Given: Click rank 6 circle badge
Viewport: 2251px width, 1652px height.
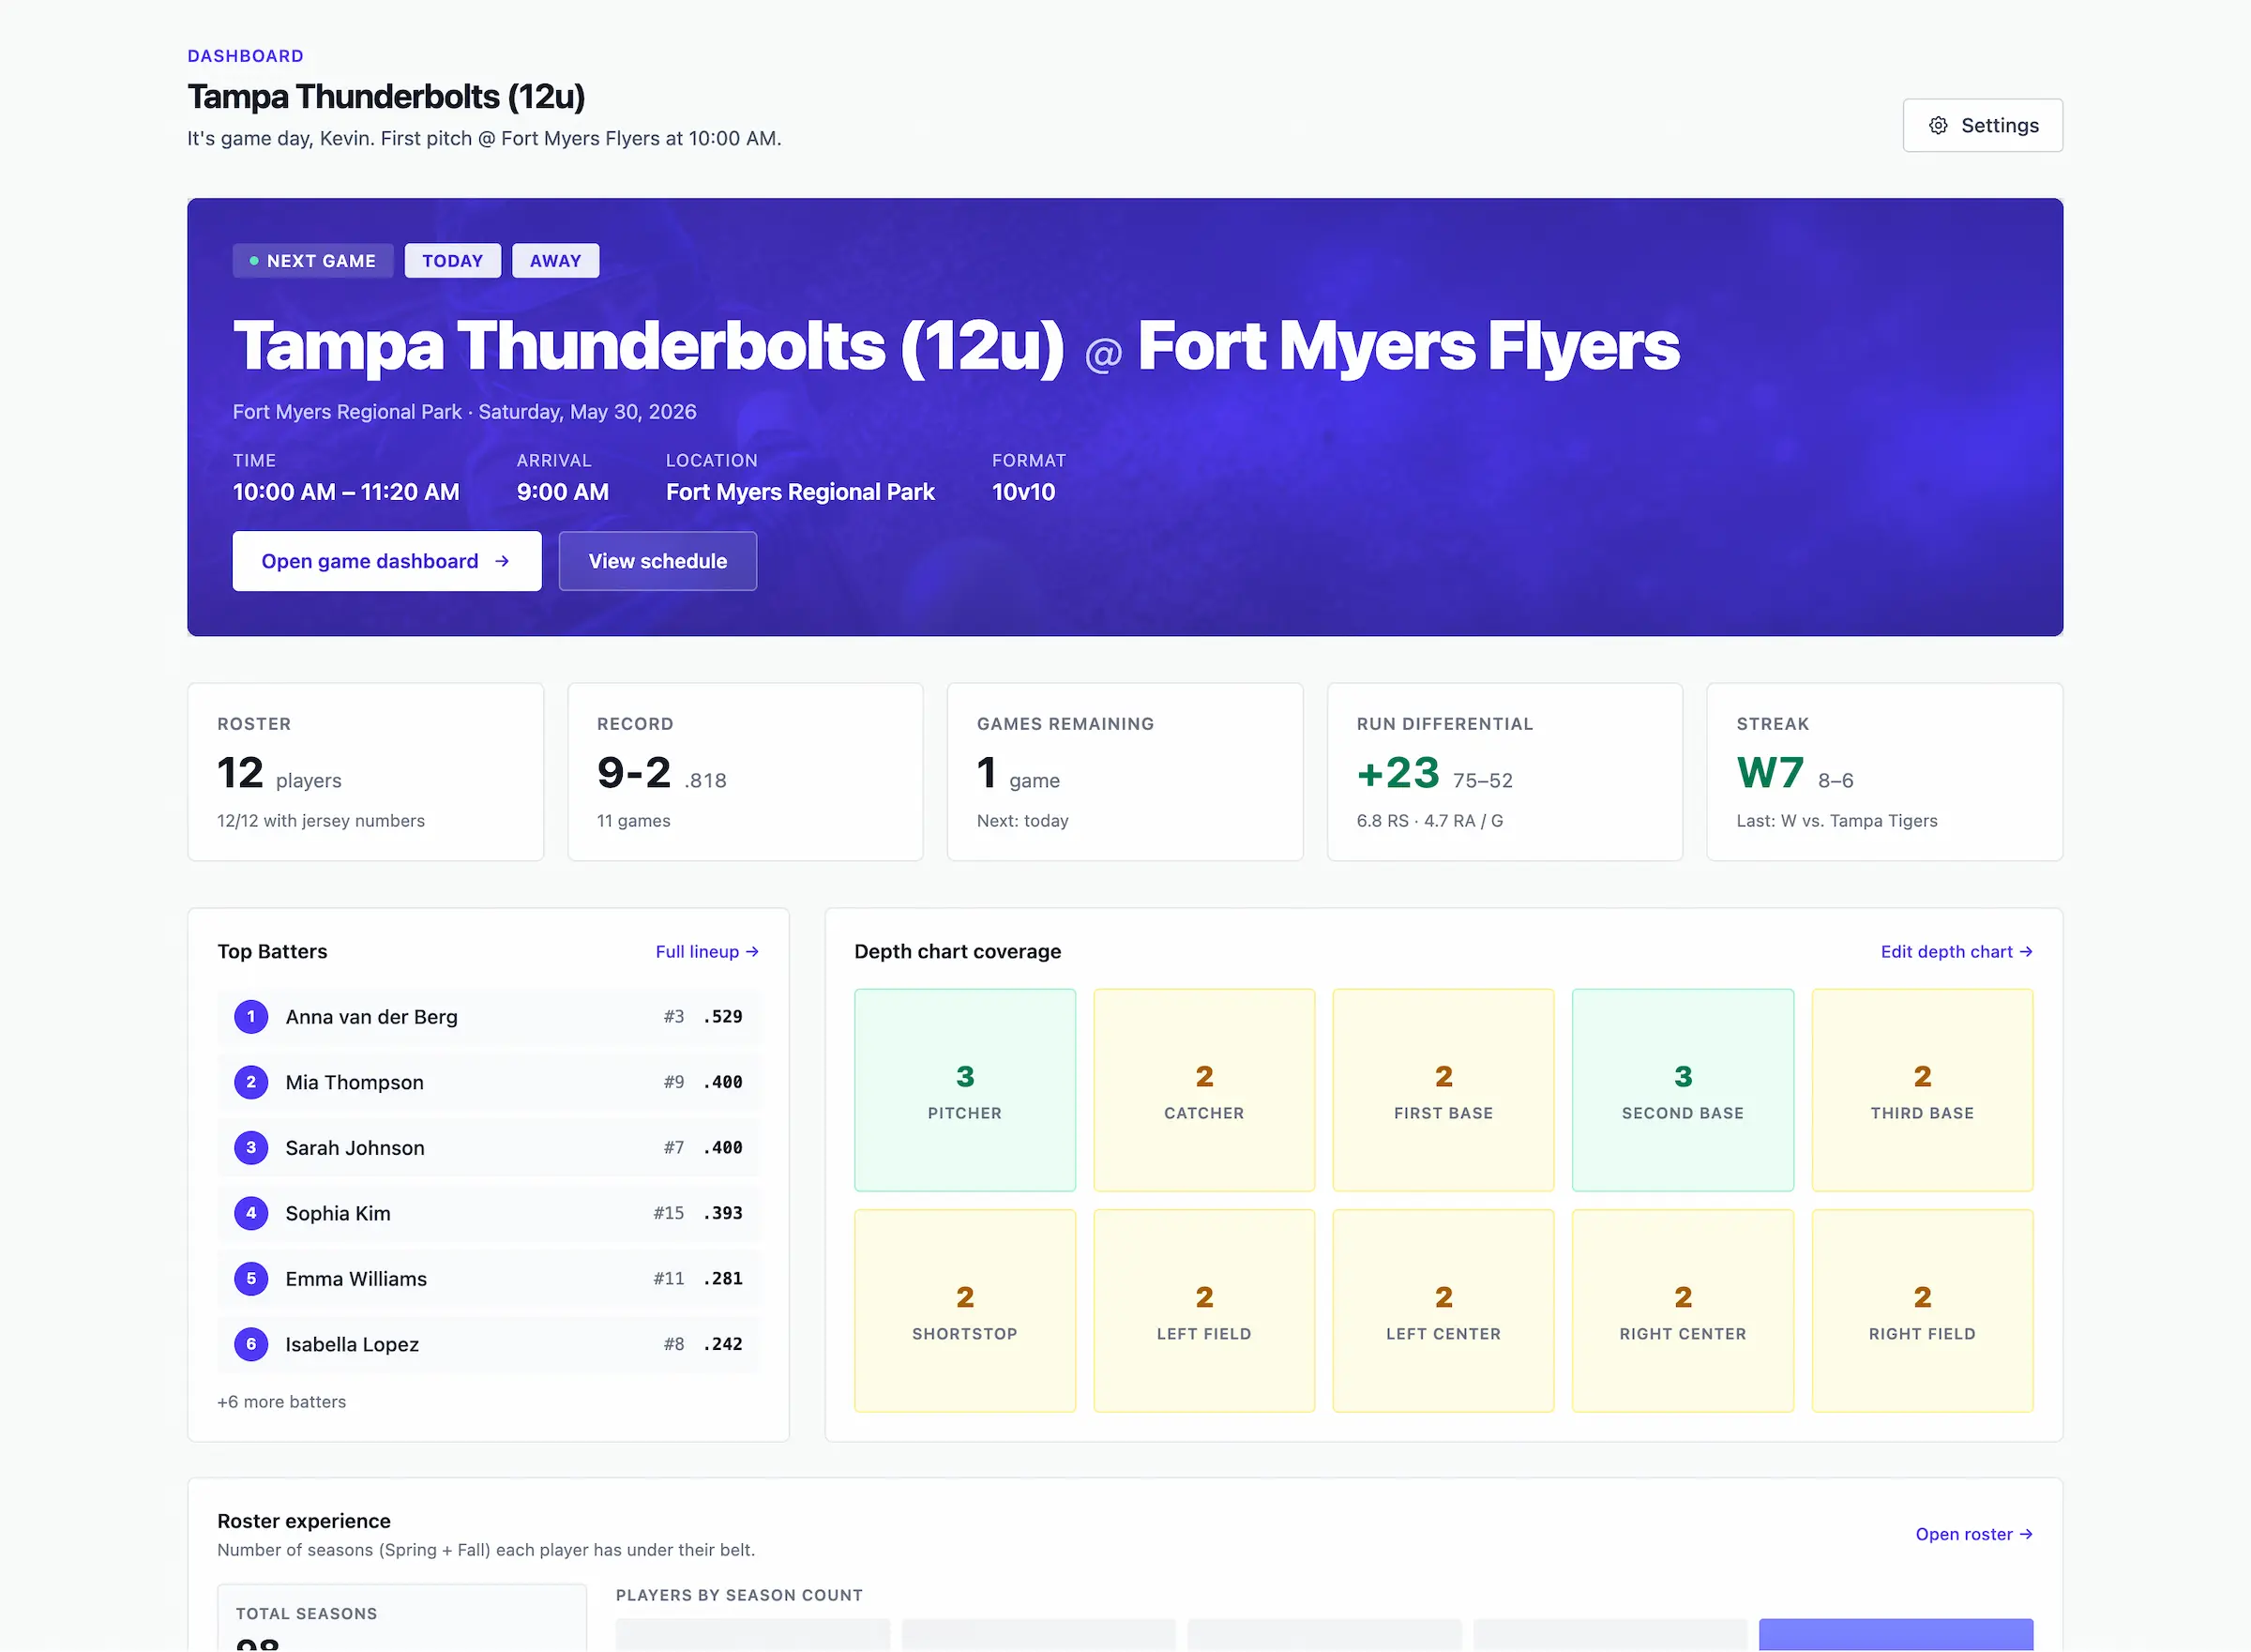Looking at the screenshot, I should click(250, 1344).
